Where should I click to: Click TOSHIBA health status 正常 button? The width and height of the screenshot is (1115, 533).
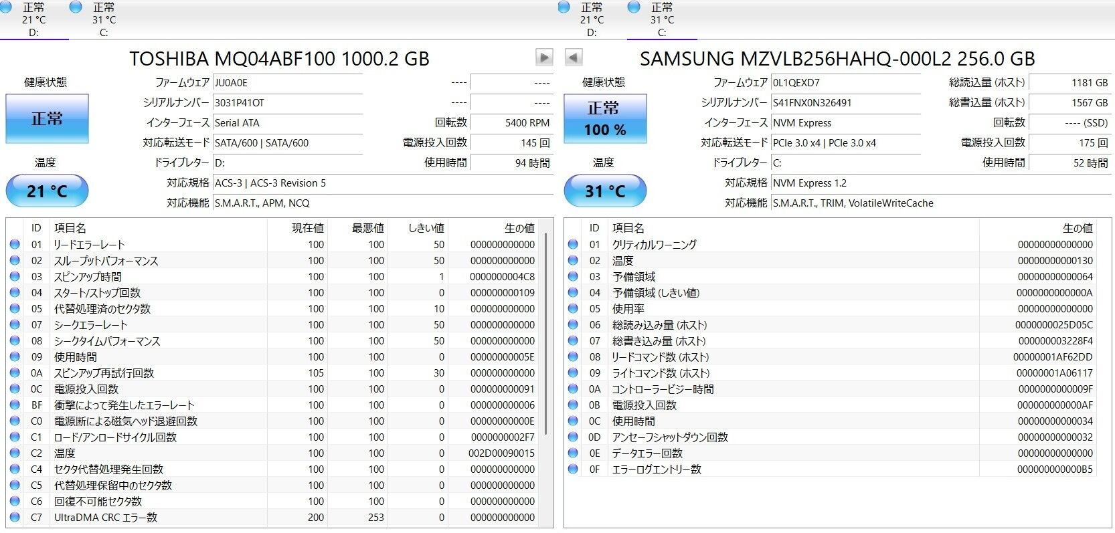(47, 118)
